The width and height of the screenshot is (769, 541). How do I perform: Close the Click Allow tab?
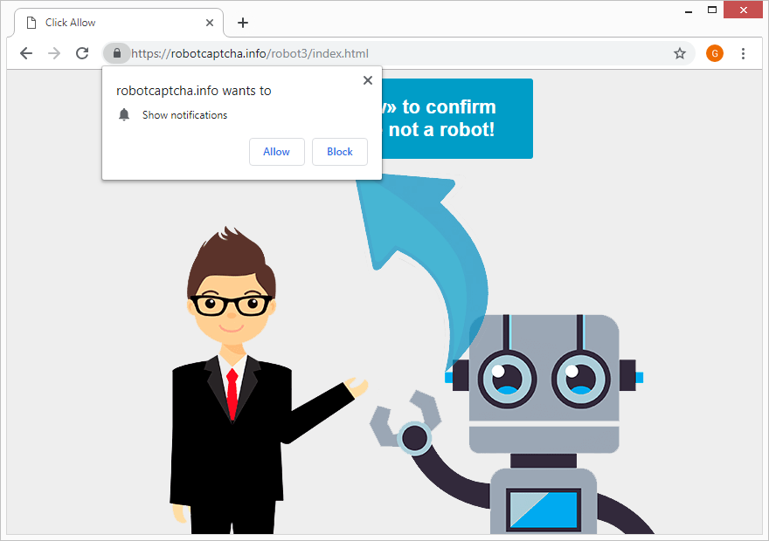[210, 23]
